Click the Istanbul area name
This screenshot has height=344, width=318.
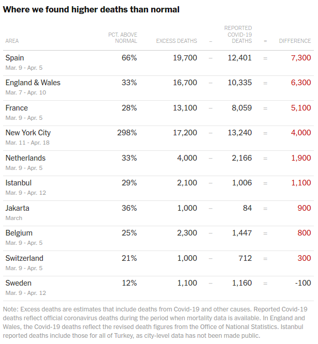tap(19, 183)
